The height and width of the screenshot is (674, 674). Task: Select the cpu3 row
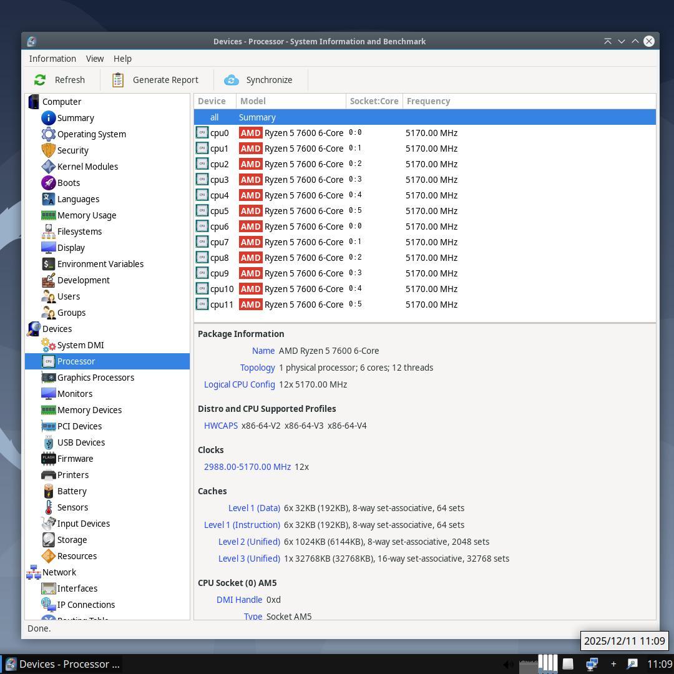click(425, 180)
